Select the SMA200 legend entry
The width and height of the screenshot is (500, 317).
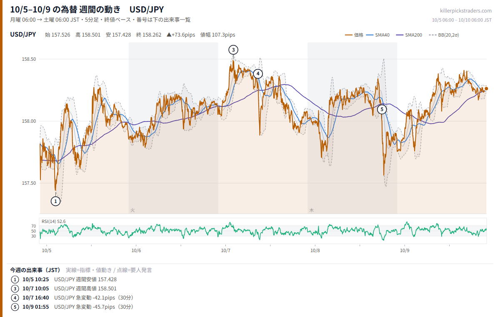(409, 35)
